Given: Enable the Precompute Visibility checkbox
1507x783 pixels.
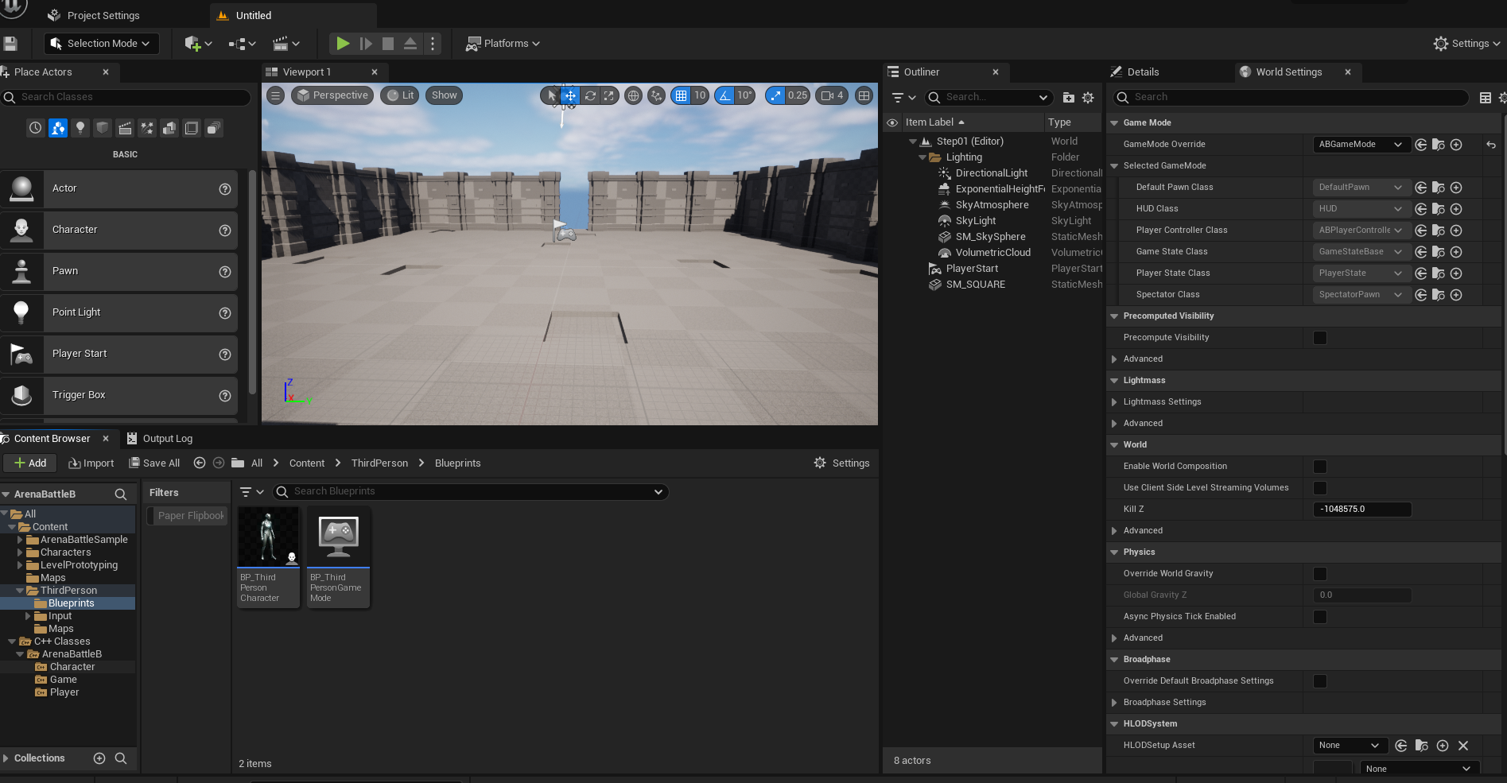Looking at the screenshot, I should coord(1320,338).
